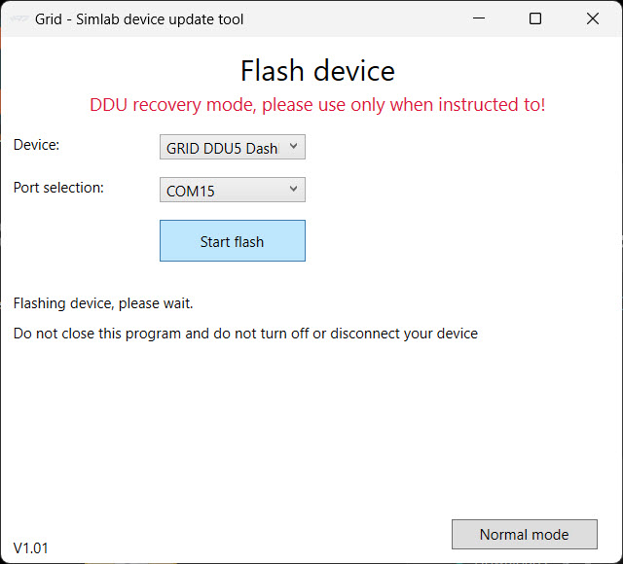The width and height of the screenshot is (623, 564).
Task: Click the Port selection: label
Action: coord(58,188)
